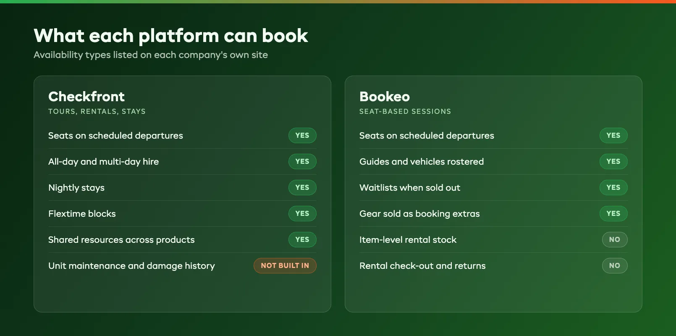676x336 pixels.
Task: Click 'Nightly stays' row text
Action: point(76,188)
